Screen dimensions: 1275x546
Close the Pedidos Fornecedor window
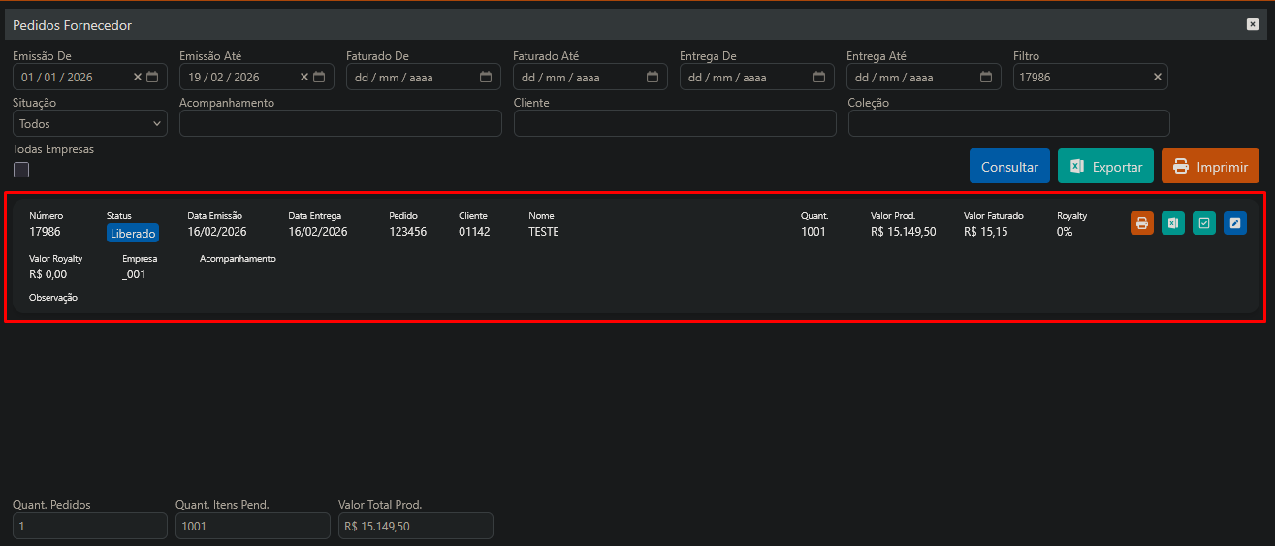[1253, 24]
